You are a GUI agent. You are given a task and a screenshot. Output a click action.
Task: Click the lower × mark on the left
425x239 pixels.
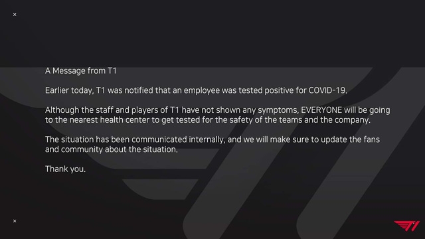15,221
